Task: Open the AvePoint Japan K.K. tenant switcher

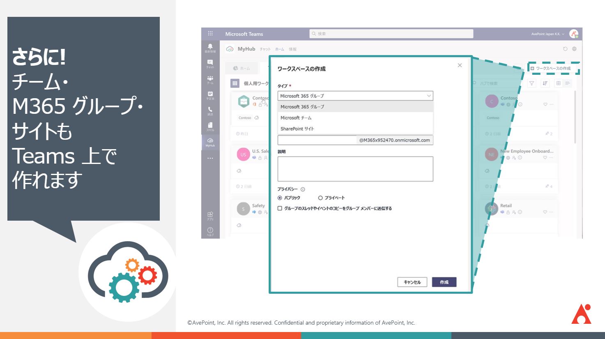Action: (547, 34)
